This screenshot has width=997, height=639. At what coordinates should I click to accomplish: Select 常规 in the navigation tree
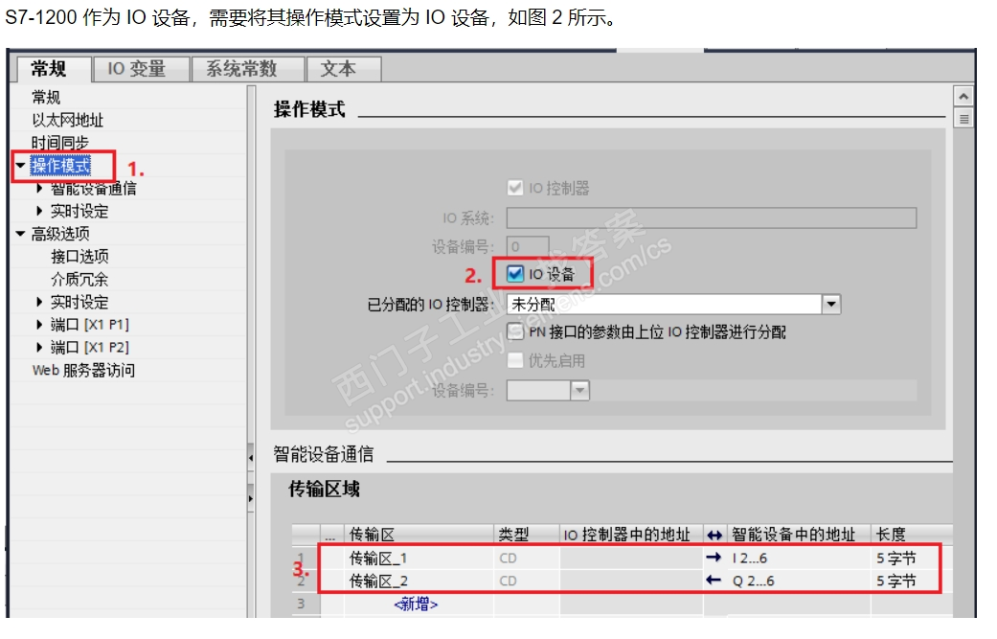tap(46, 98)
